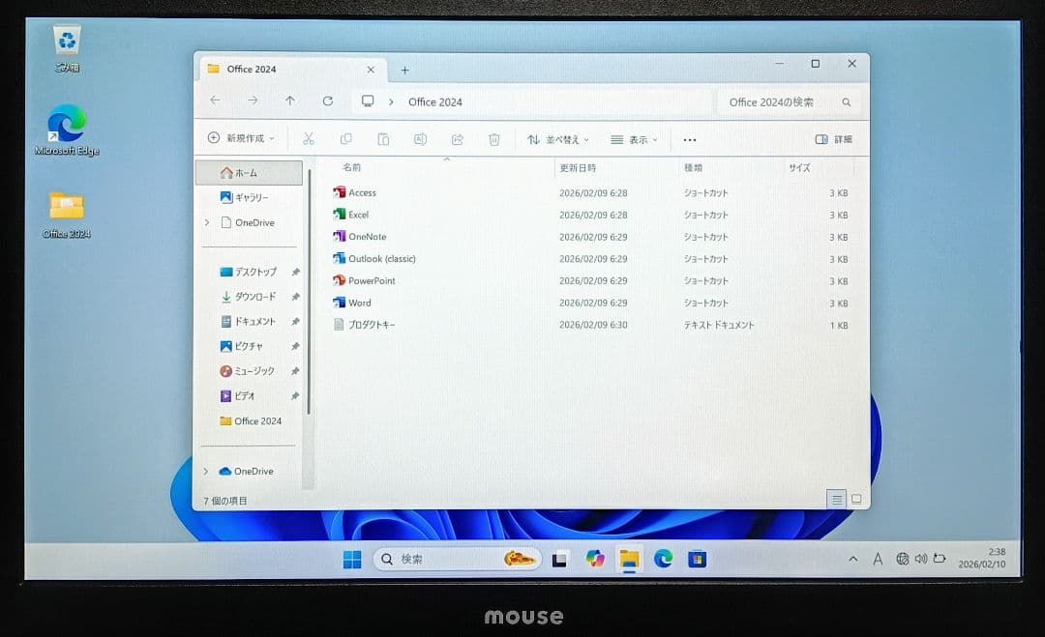Image resolution: width=1045 pixels, height=637 pixels.
Task: Cut the selected item using toolbar scissors icon
Action: coord(309,139)
